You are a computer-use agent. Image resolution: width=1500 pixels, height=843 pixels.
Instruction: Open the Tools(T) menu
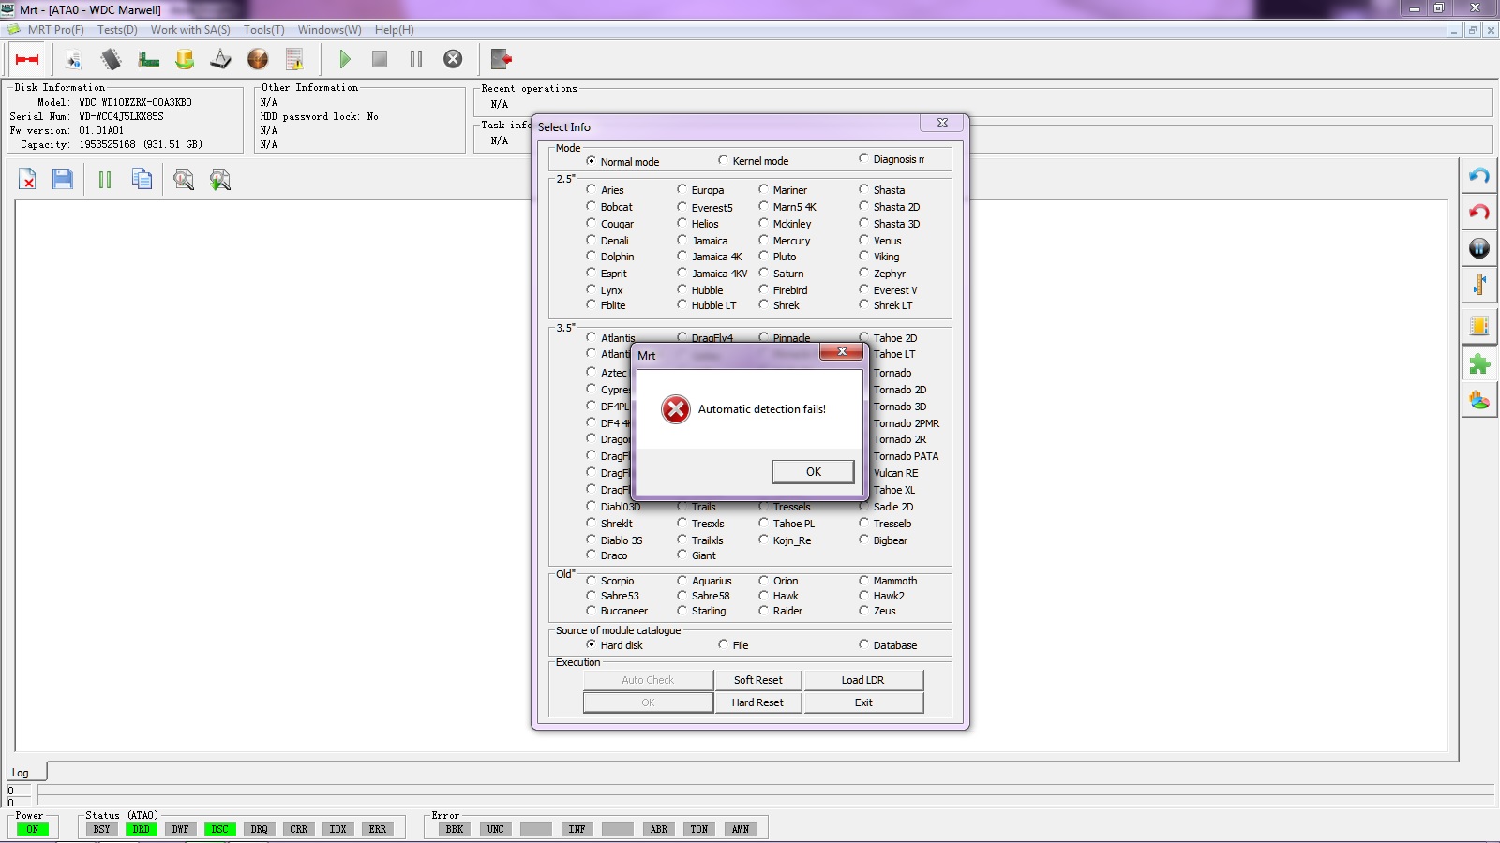point(264,30)
